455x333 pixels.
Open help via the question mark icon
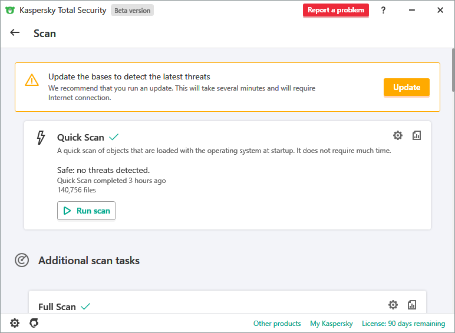(383, 10)
